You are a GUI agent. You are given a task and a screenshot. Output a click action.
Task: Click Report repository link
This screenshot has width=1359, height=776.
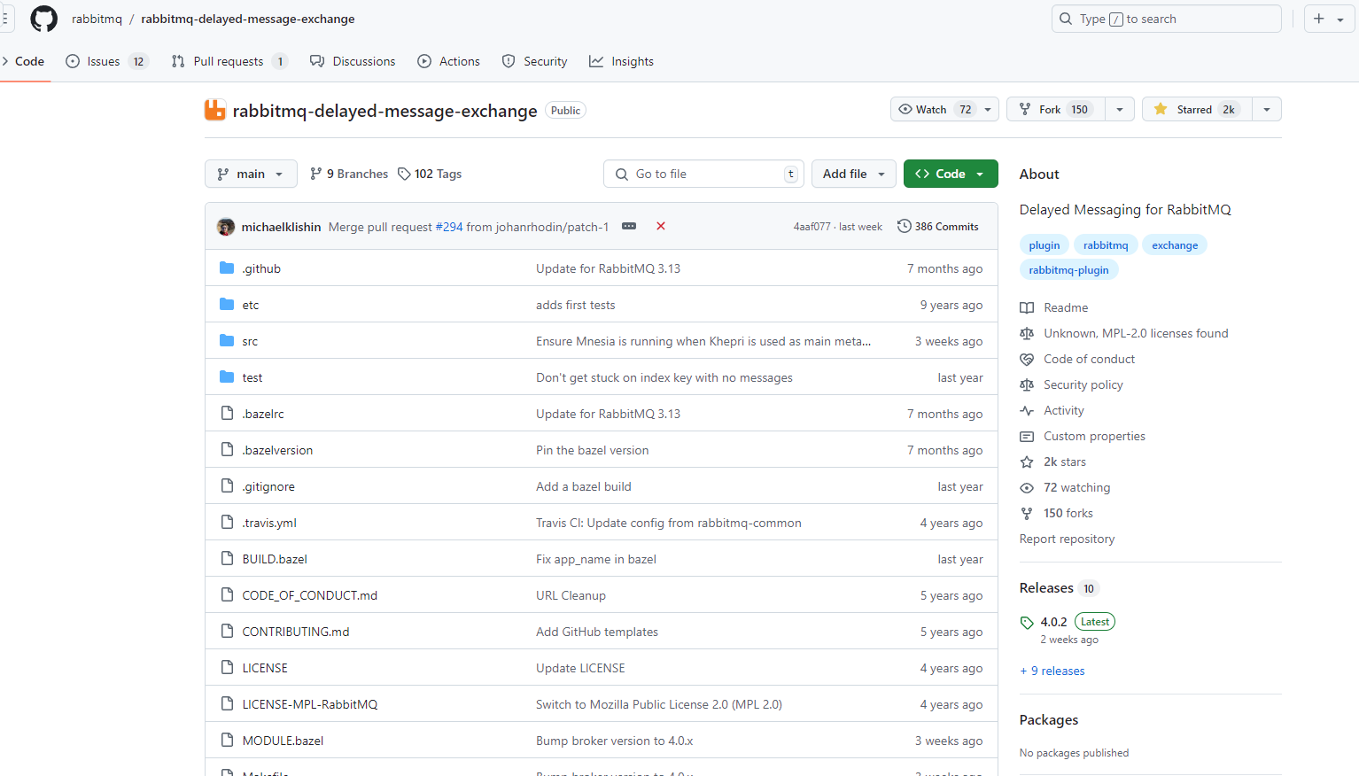1067,539
